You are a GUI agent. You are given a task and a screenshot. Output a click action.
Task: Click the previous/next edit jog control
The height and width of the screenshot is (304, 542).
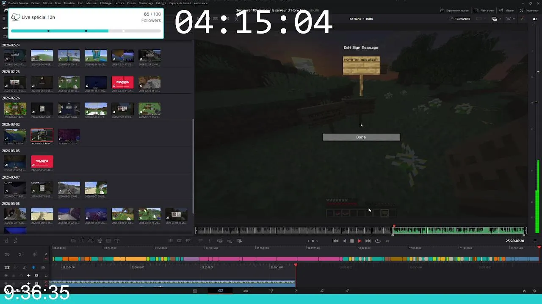312,241
